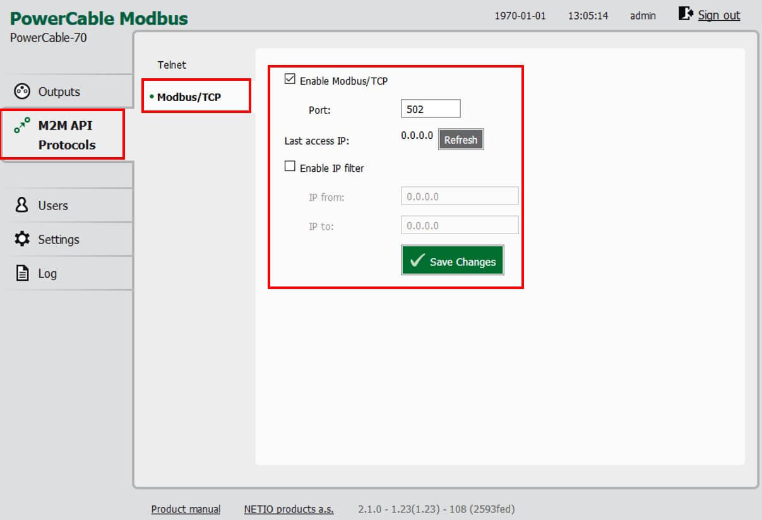762x520 pixels.
Task: Uncheck the Enable Modbus/TCP checkbox
Action: pos(290,80)
